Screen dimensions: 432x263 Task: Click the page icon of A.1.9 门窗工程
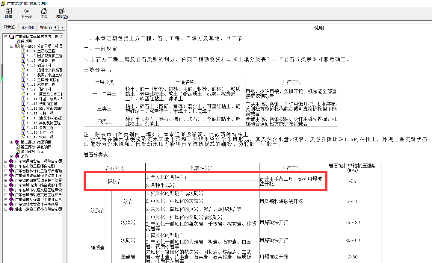point(23,89)
